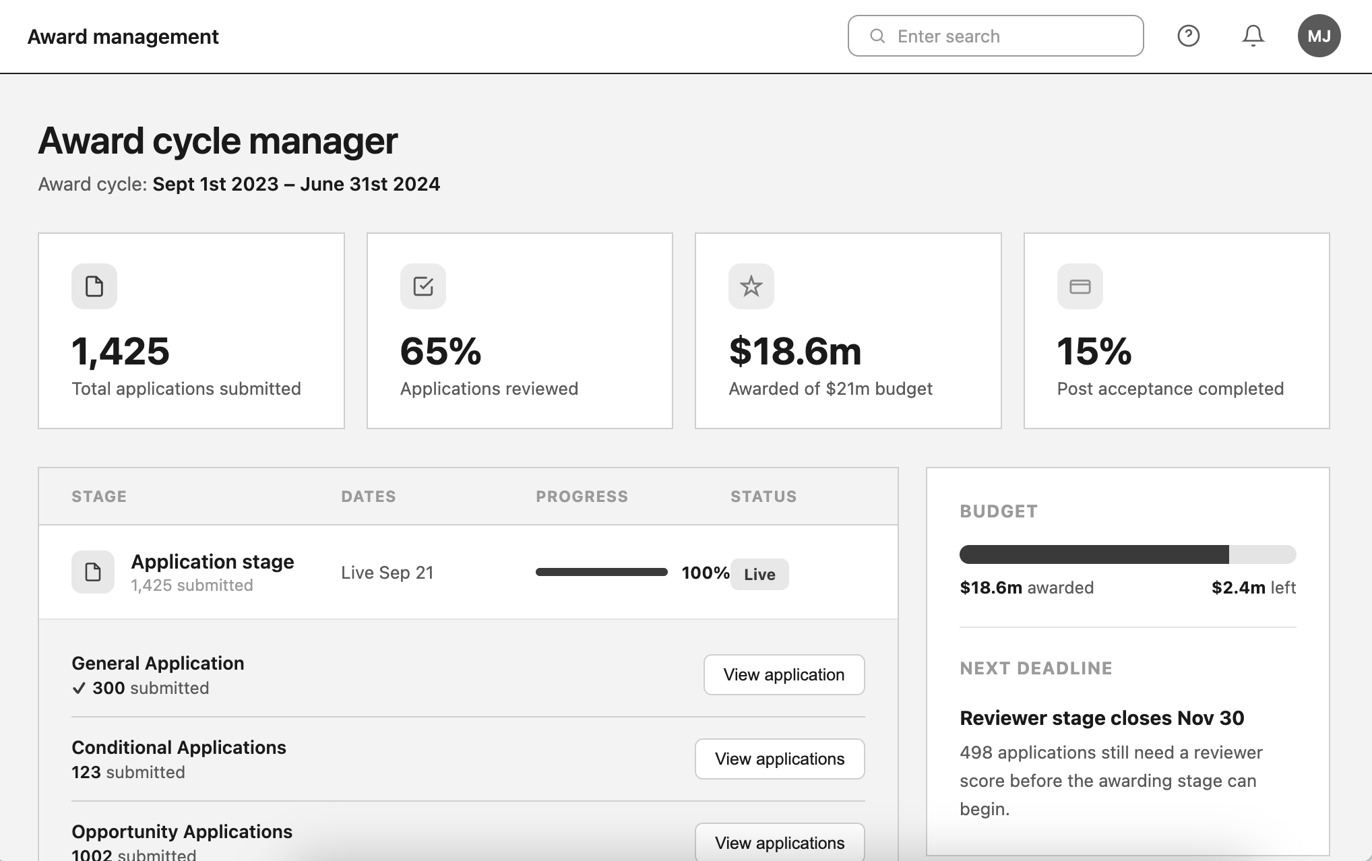This screenshot has height=861, width=1372.
Task: Click the Total applications submitted label
Action: click(x=186, y=389)
